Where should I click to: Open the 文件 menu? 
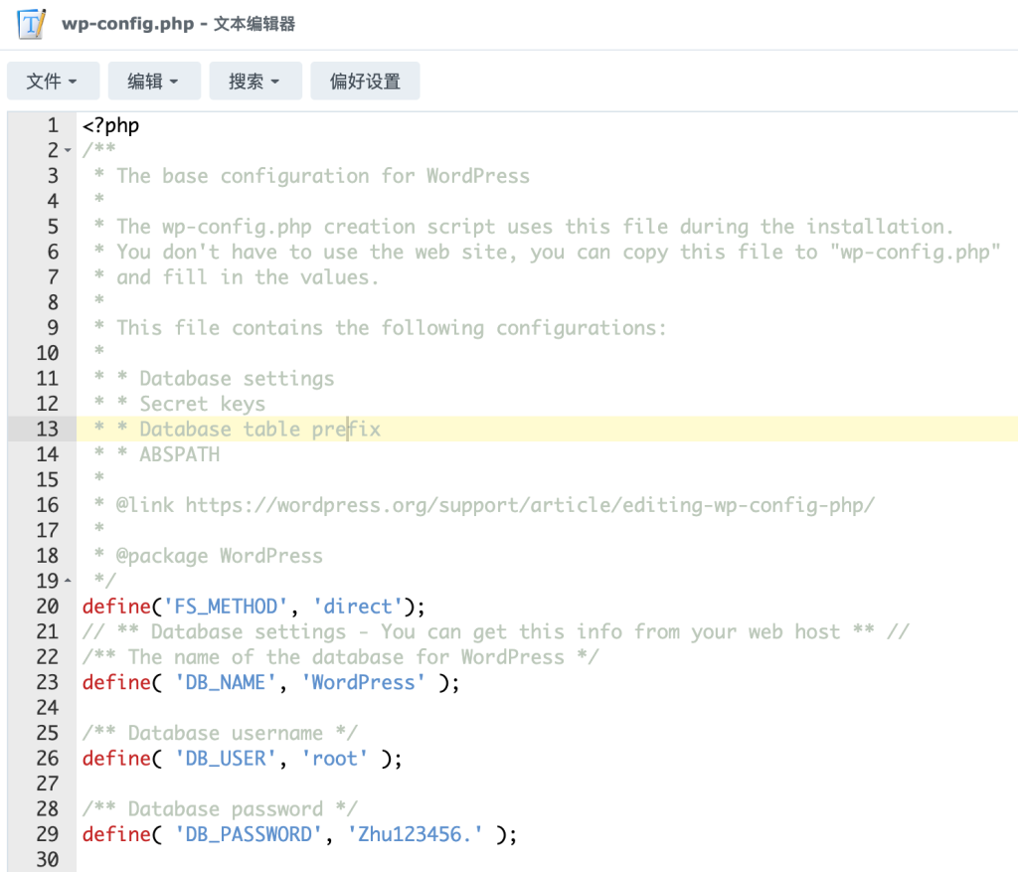point(54,82)
